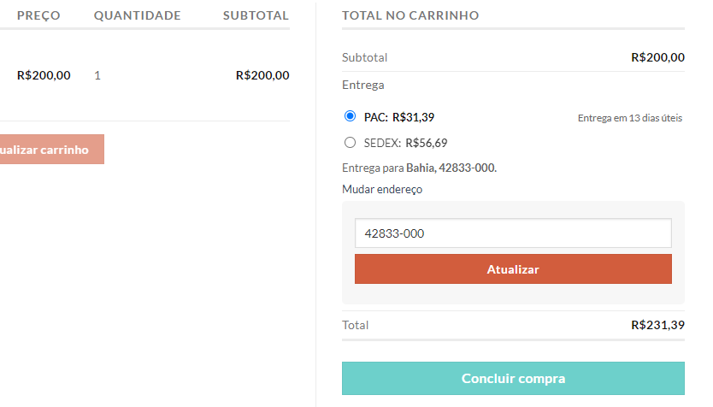Click the item unit price R$200,00

(x=44, y=75)
